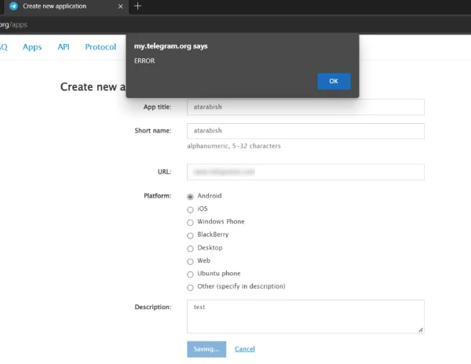Click the 'Saving...' submit button
Image resolution: width=471 pixels, height=364 pixels.
point(206,349)
